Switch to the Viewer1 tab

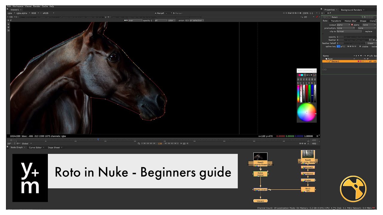15,10
